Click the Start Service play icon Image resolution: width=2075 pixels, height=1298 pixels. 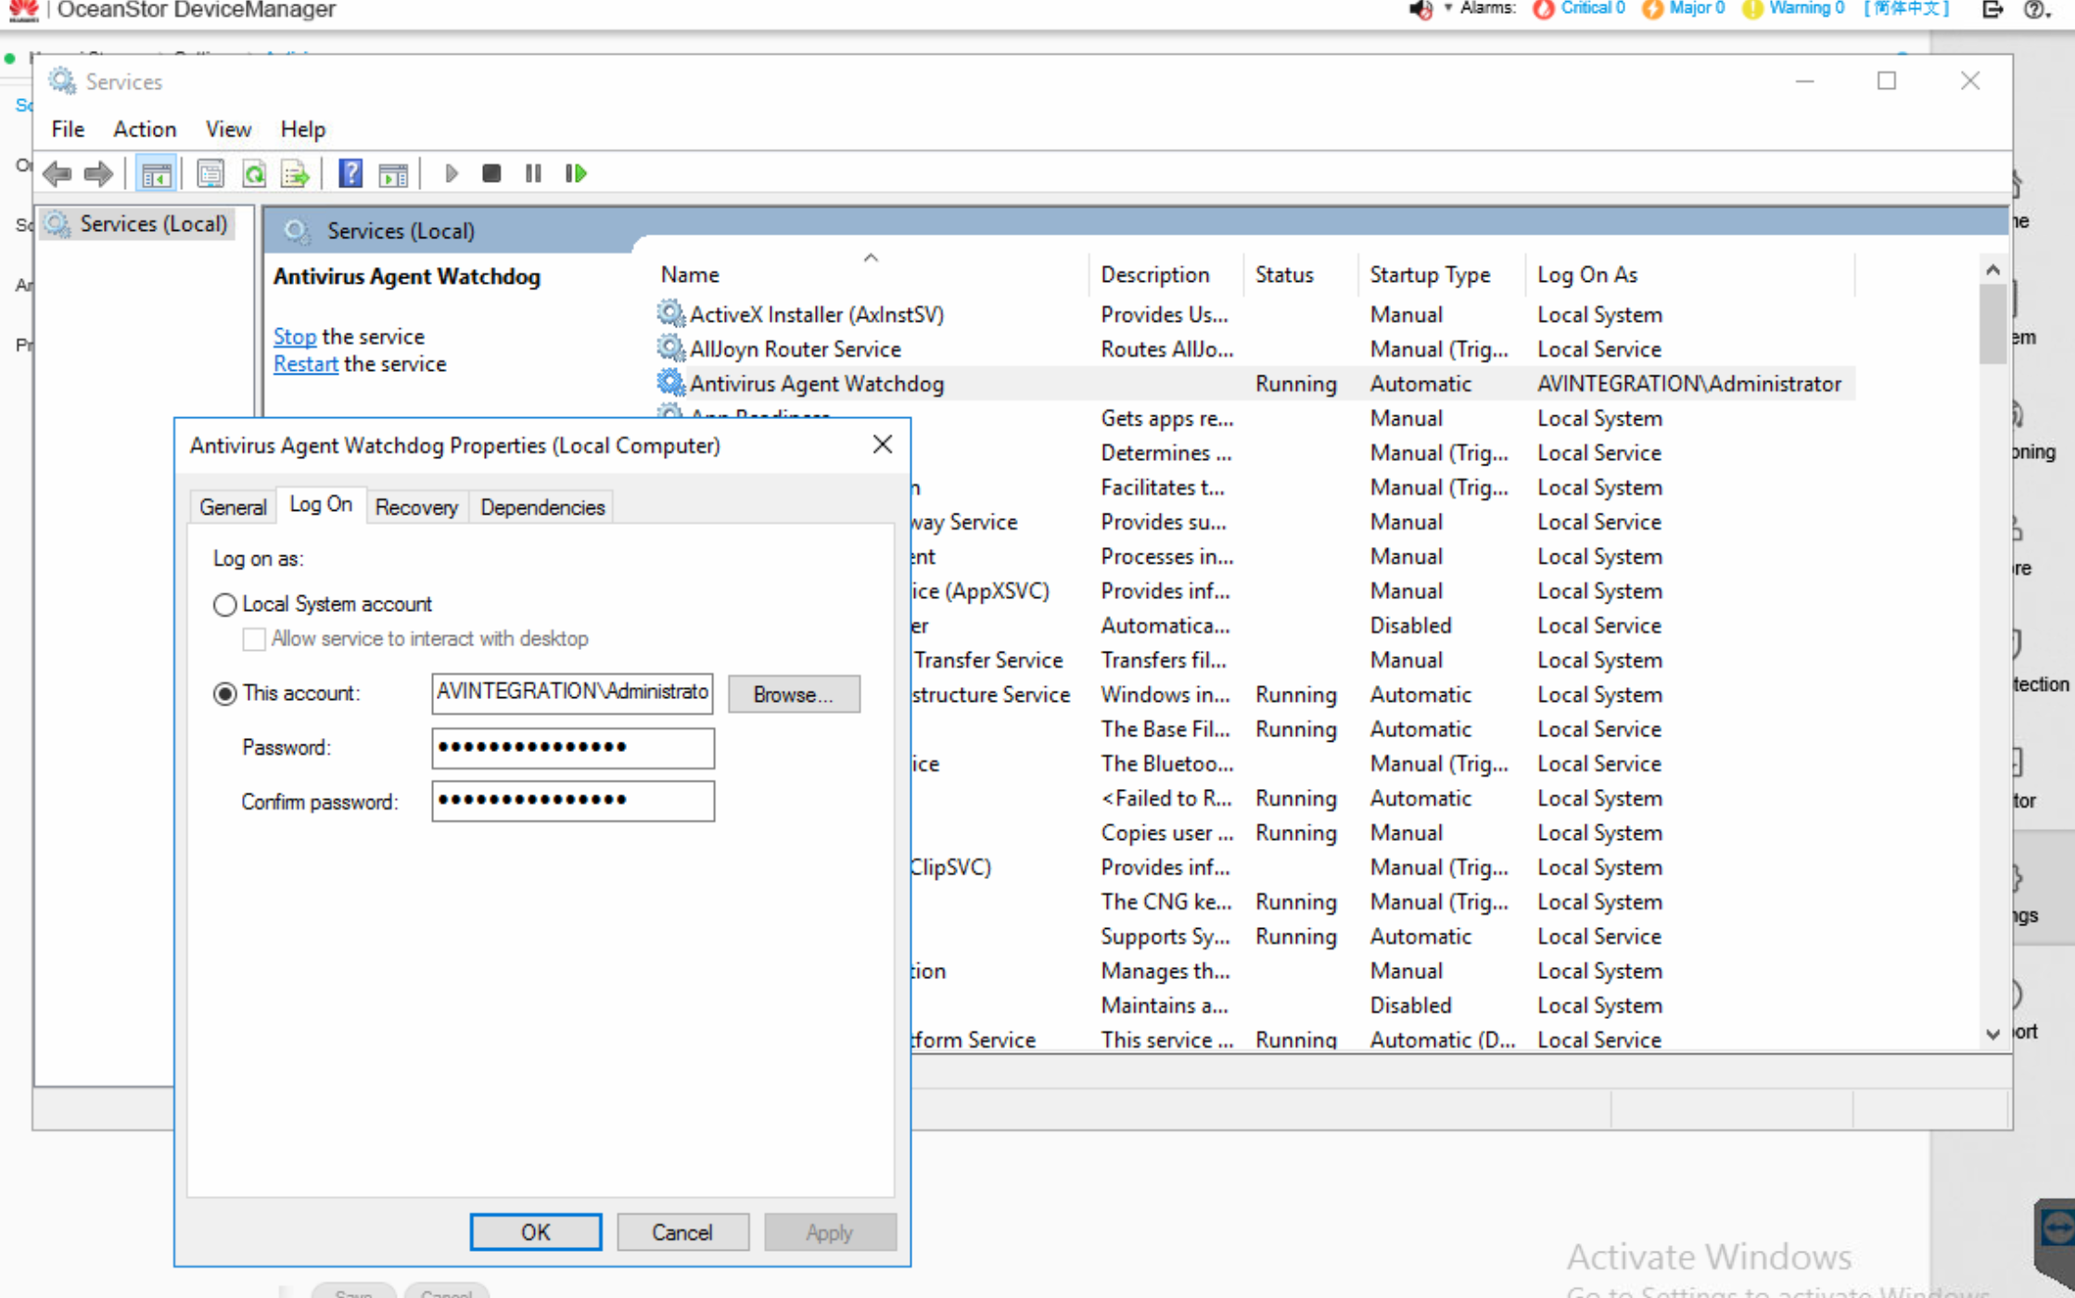pyautogui.click(x=452, y=173)
